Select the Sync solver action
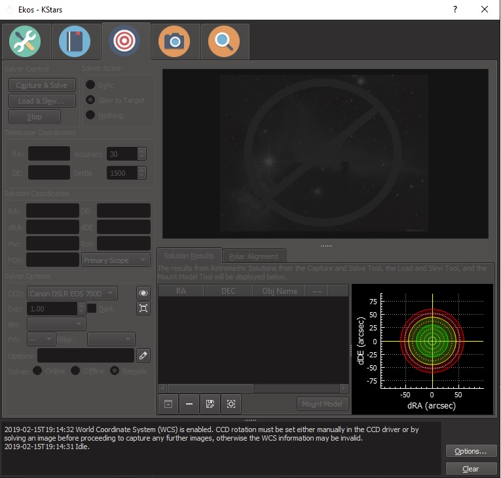Screen dimensions: 501x478 click(x=91, y=85)
